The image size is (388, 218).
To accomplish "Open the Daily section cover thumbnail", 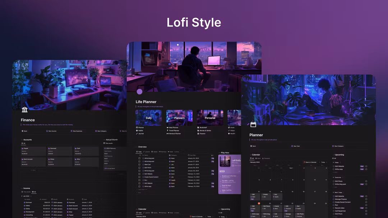I will pos(149,118).
